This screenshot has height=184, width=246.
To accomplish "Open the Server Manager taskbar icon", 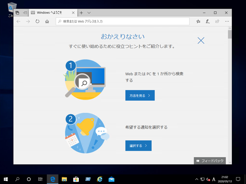I will (88, 179).
